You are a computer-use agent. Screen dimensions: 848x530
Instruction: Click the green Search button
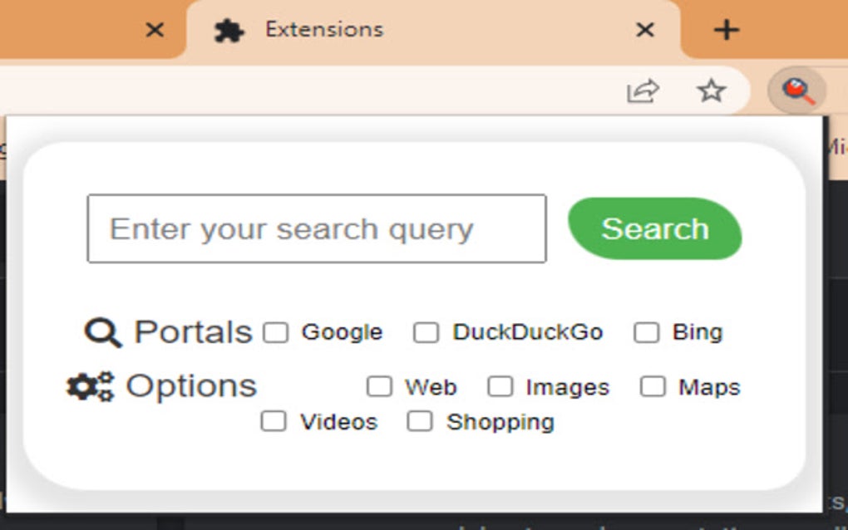pyautogui.click(x=655, y=230)
